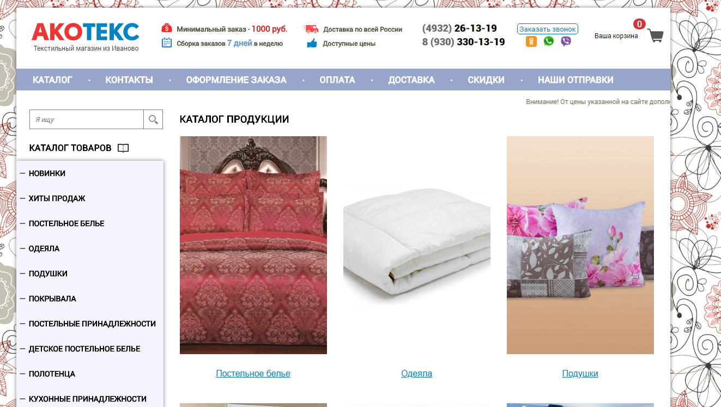The width and height of the screenshot is (721, 407).
Task: Expand the Полотенца sidebar category
Action: click(52, 374)
